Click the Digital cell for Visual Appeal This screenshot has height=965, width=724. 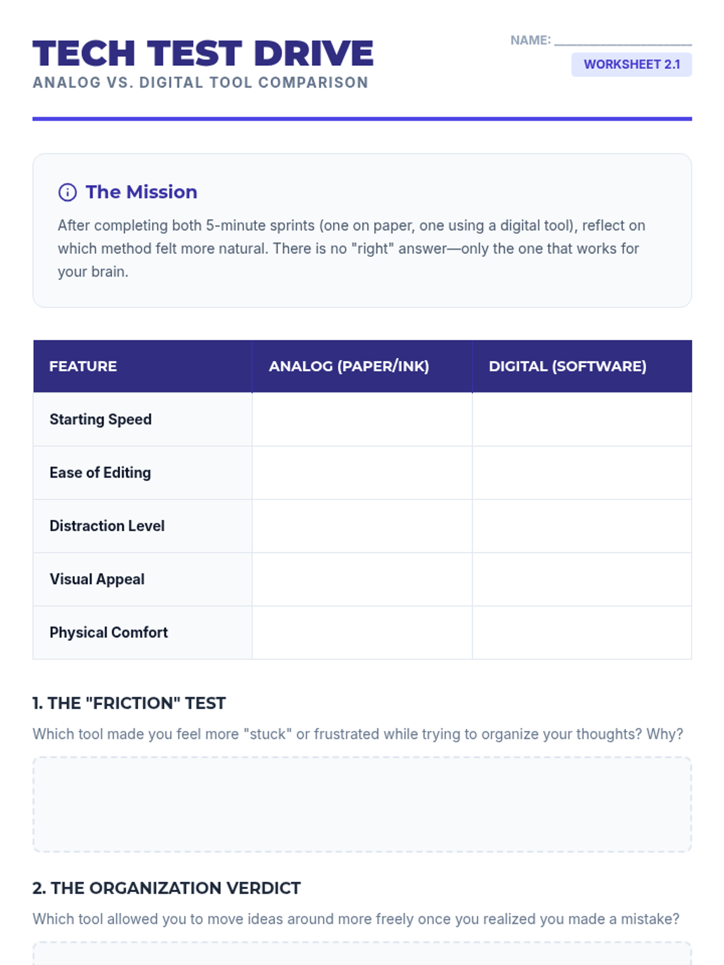coord(582,579)
